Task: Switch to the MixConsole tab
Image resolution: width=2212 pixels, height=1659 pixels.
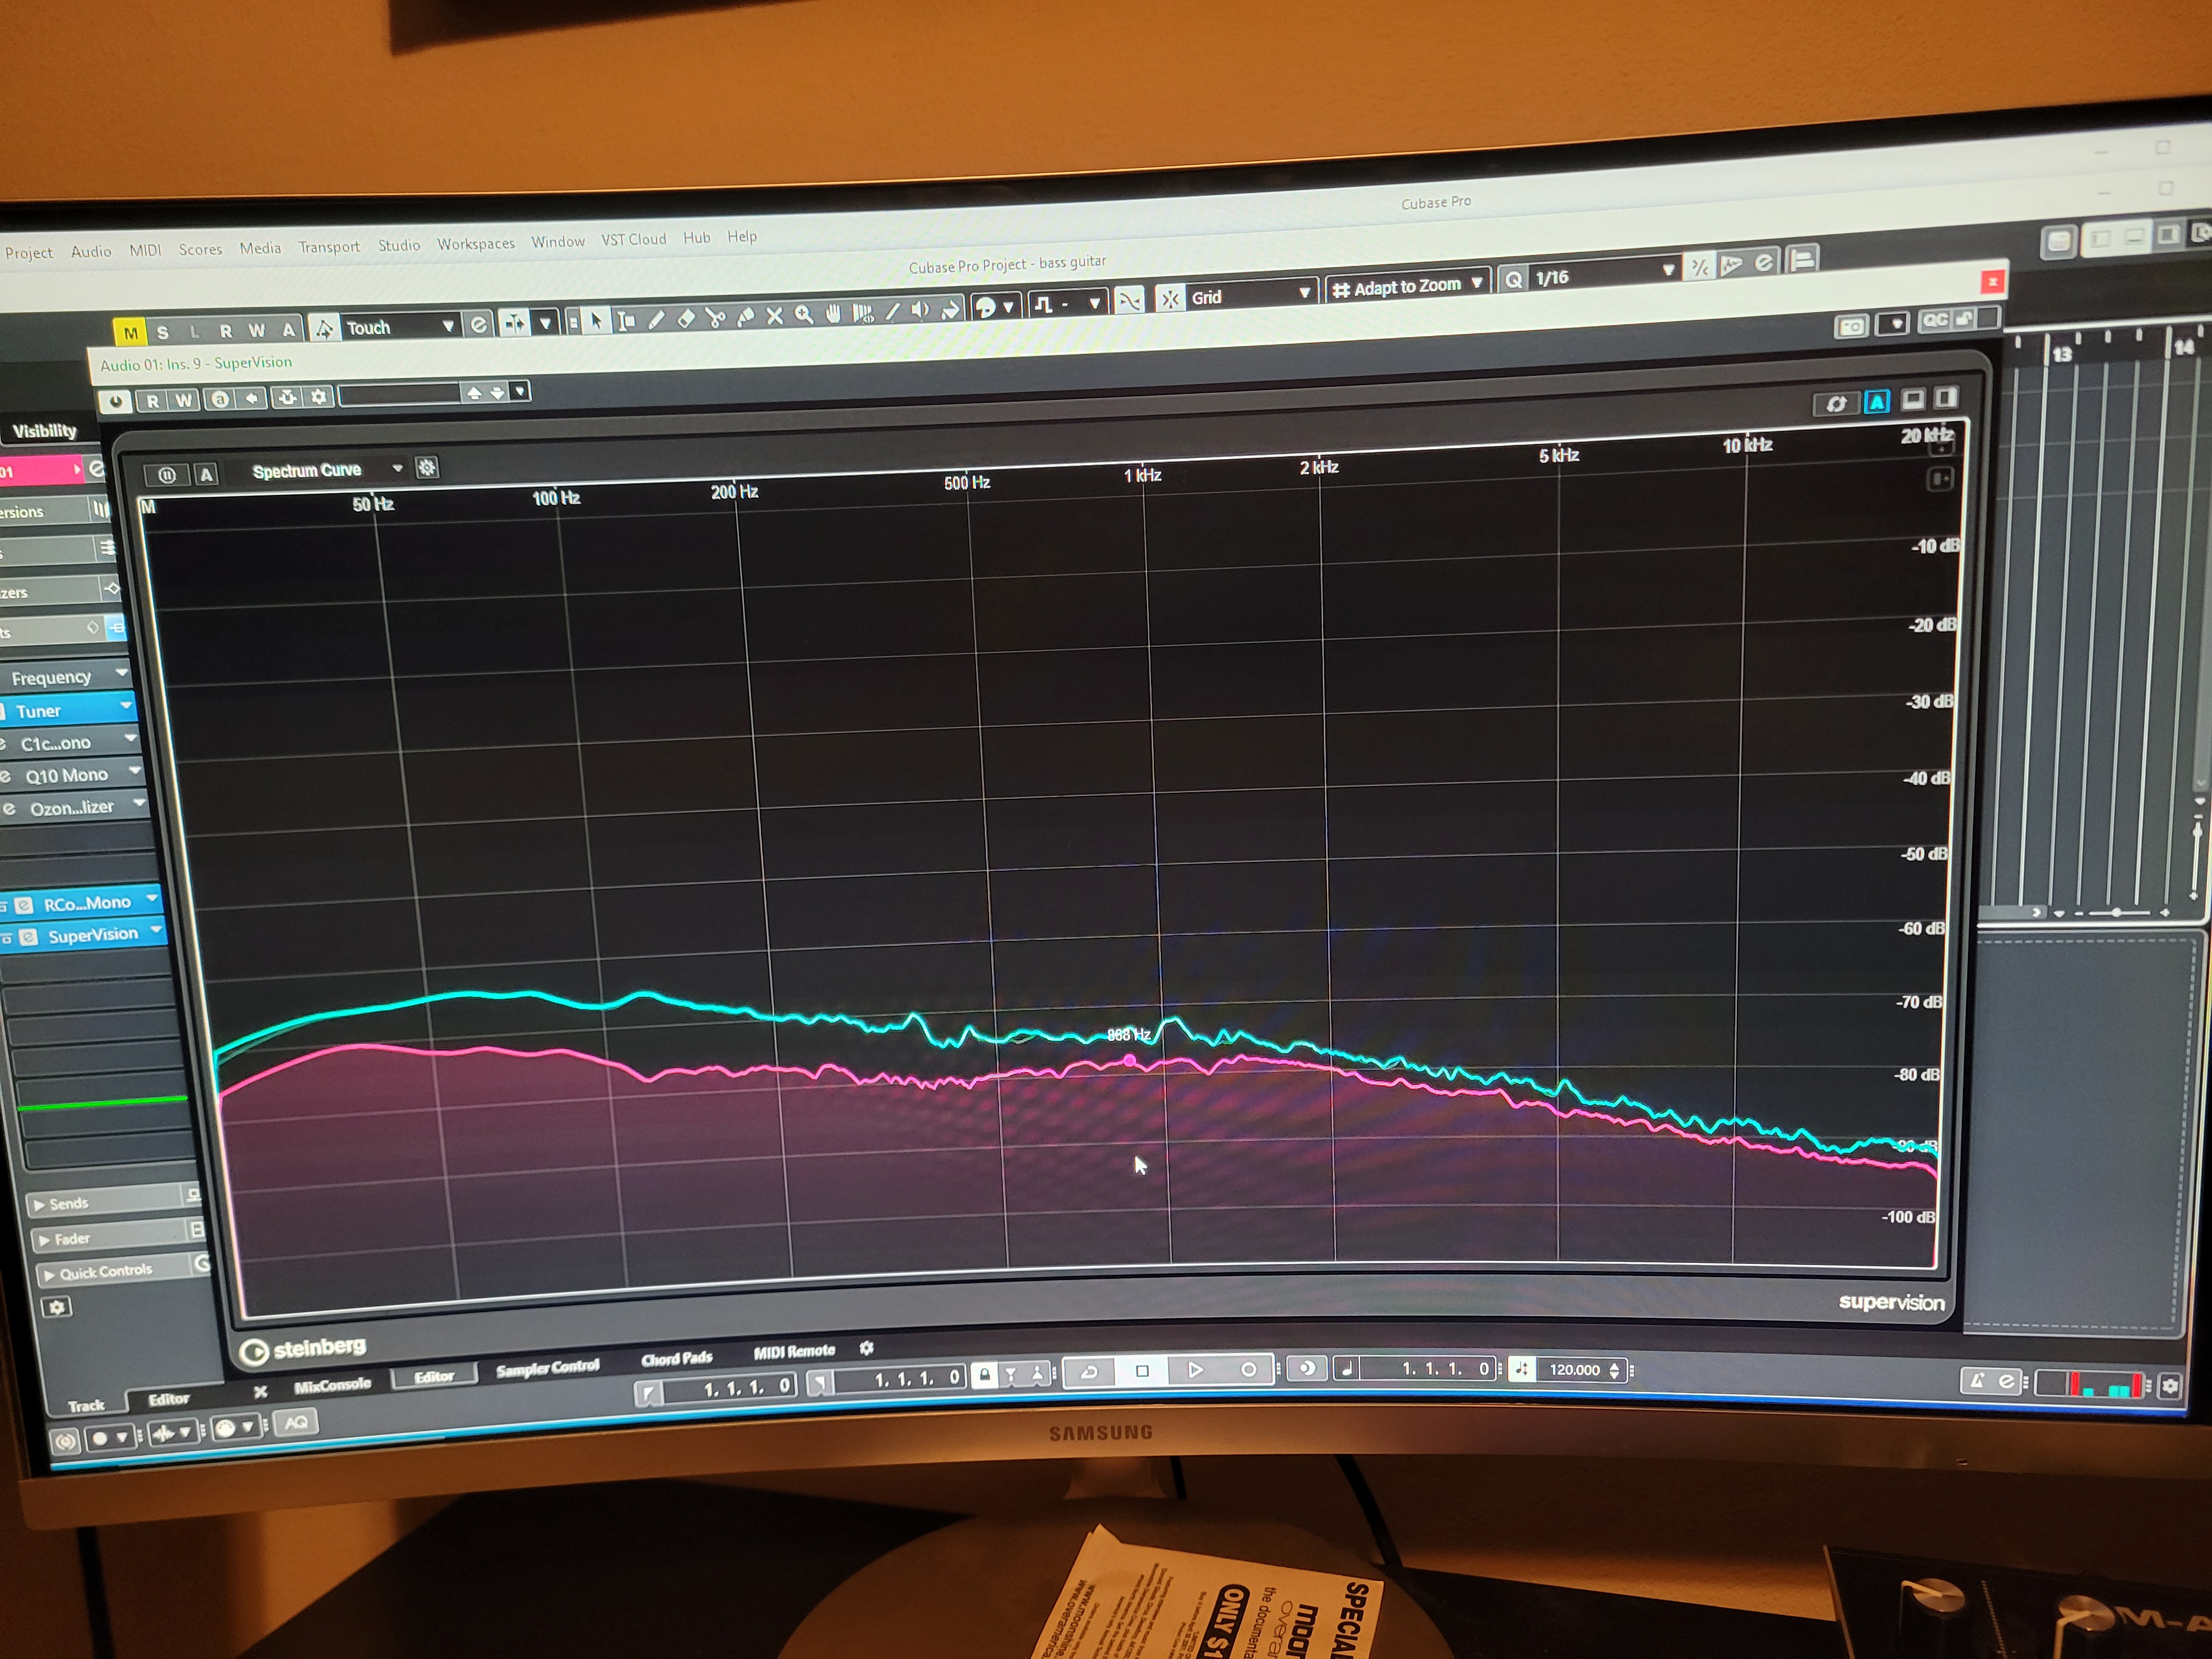Action: (332, 1385)
